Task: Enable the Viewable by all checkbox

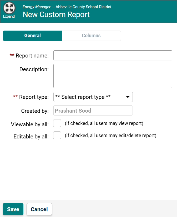Action: pos(57,123)
